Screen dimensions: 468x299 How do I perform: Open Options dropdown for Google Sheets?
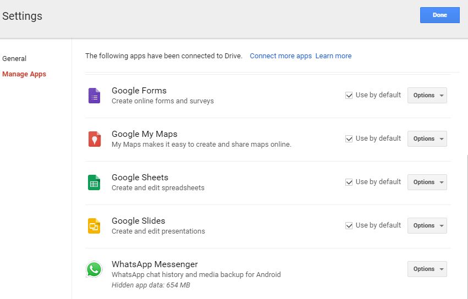click(427, 182)
